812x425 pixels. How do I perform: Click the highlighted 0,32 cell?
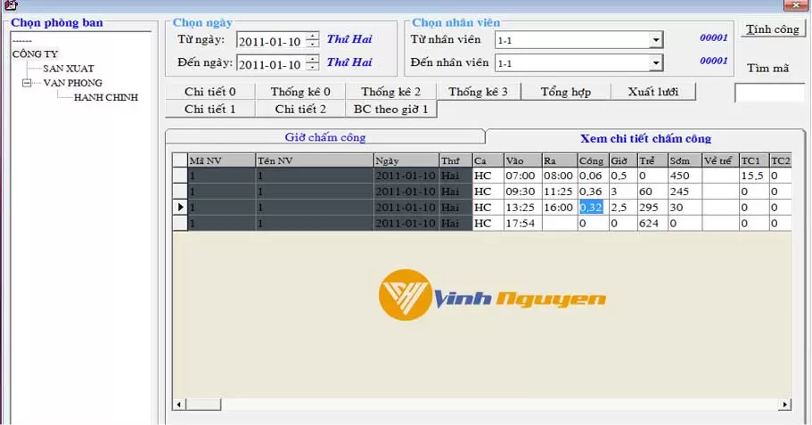594,207
